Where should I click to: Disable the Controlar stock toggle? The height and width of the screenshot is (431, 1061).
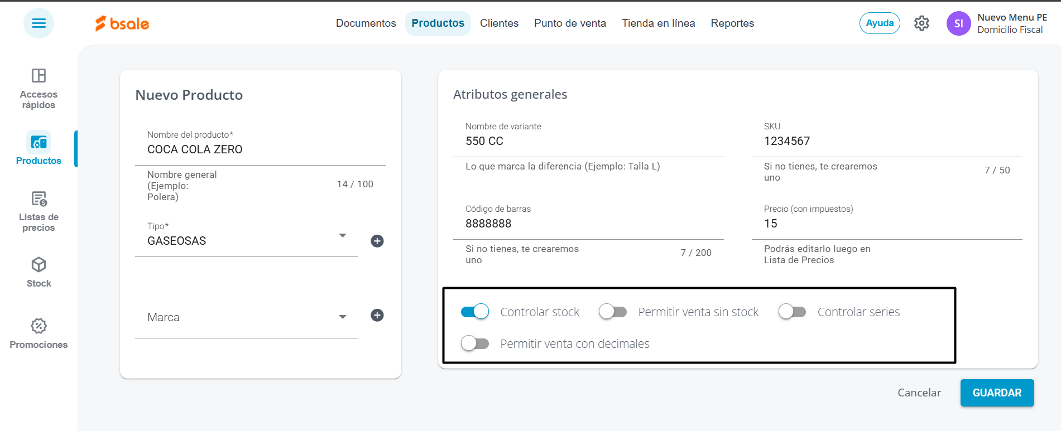[x=475, y=312]
